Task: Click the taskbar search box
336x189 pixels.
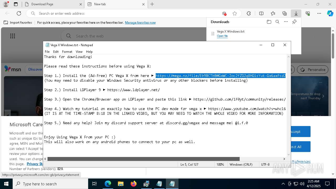Action: pos(50,184)
